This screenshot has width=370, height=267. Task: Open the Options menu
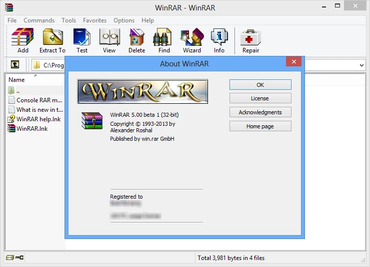124,20
